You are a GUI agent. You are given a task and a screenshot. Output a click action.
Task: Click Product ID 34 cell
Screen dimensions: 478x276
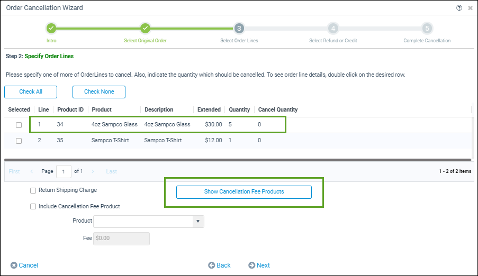coord(60,125)
